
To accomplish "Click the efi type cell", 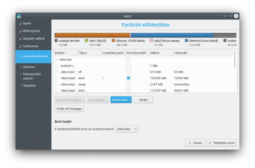I will pos(80,72).
